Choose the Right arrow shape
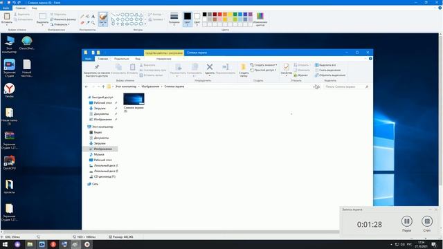This screenshot has height=249, width=443. (x=132, y=19)
